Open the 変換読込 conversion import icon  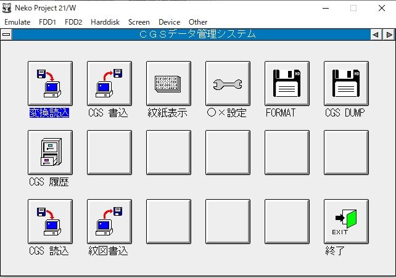(x=50, y=83)
